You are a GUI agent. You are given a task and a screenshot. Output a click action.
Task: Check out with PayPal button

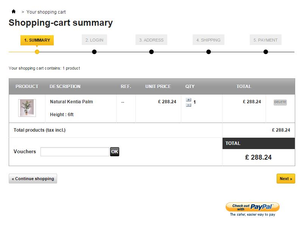tap(252, 207)
